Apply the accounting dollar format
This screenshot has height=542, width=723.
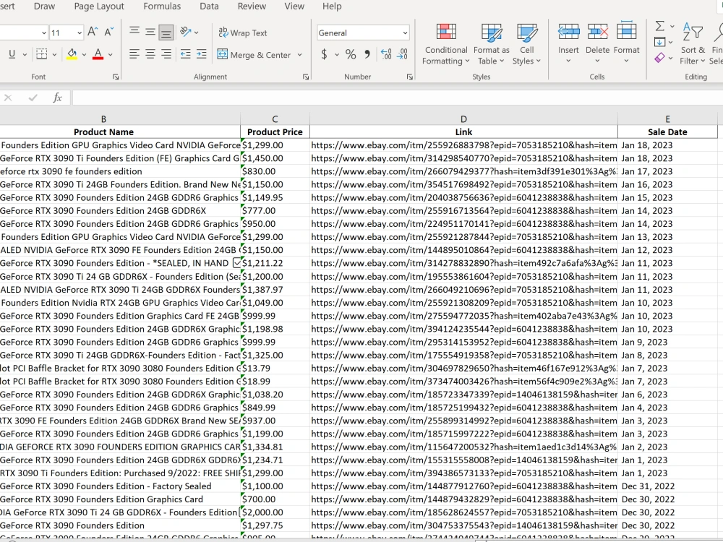(324, 54)
